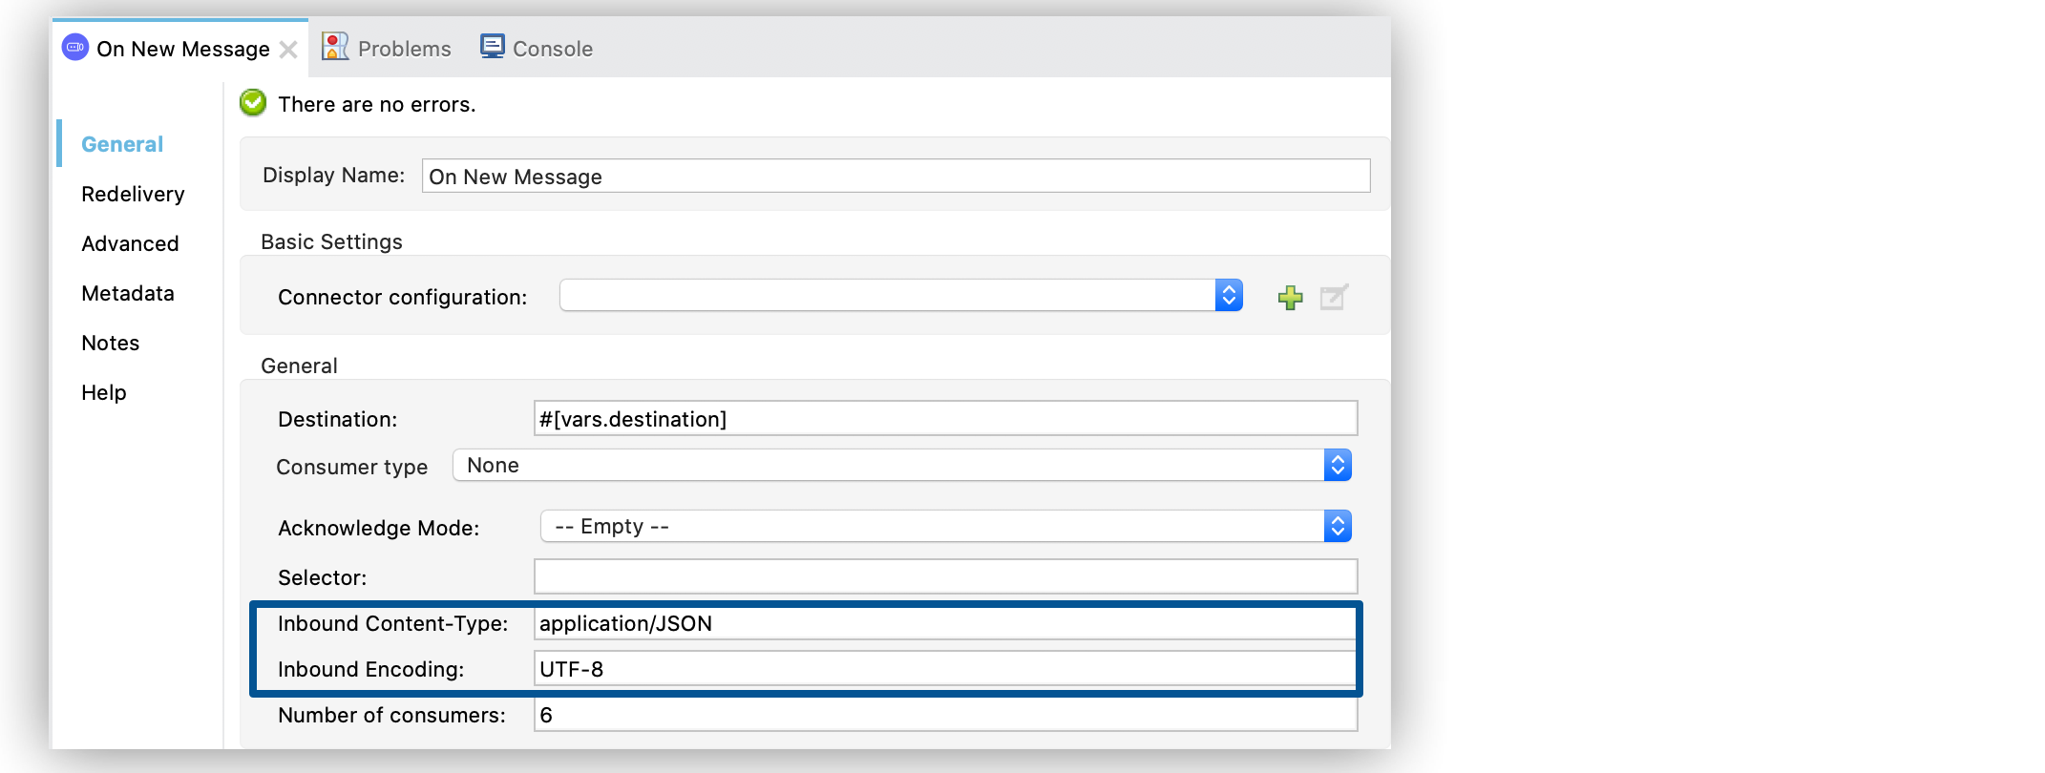2045x773 pixels.
Task: Click the green no-errors checkmark icon
Action: [x=253, y=103]
